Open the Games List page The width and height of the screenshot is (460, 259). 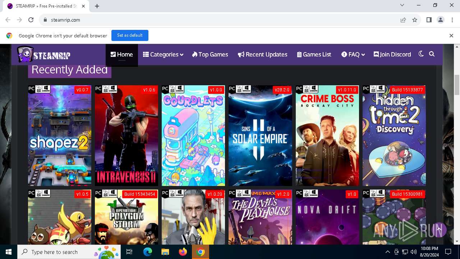tap(314, 55)
